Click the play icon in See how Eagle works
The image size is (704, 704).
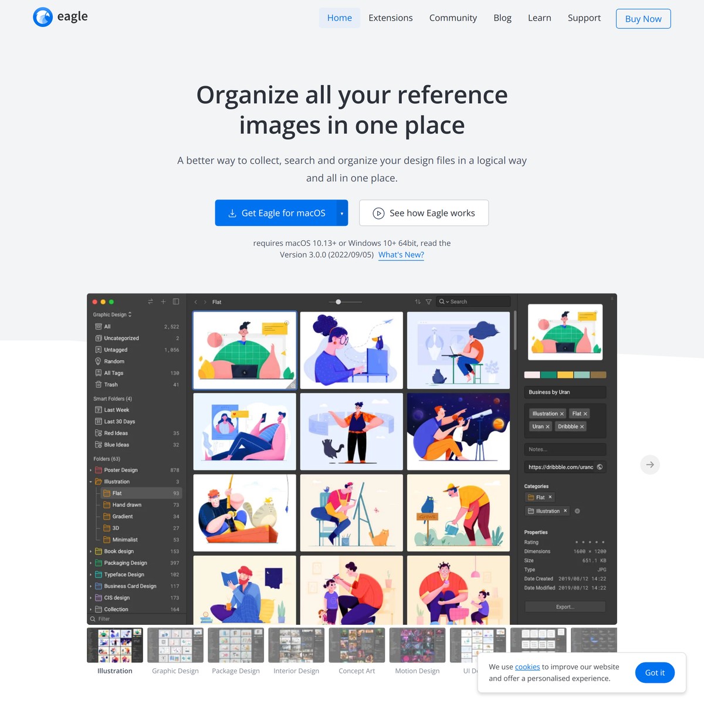coord(378,213)
